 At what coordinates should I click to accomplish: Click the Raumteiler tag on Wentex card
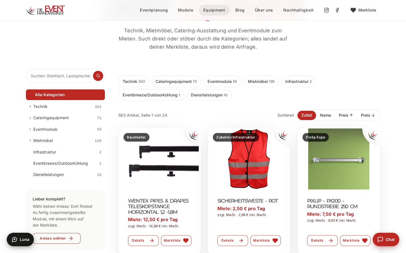click(136, 137)
